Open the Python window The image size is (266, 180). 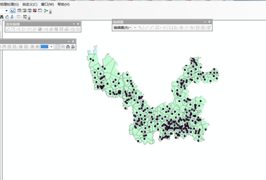point(40,11)
